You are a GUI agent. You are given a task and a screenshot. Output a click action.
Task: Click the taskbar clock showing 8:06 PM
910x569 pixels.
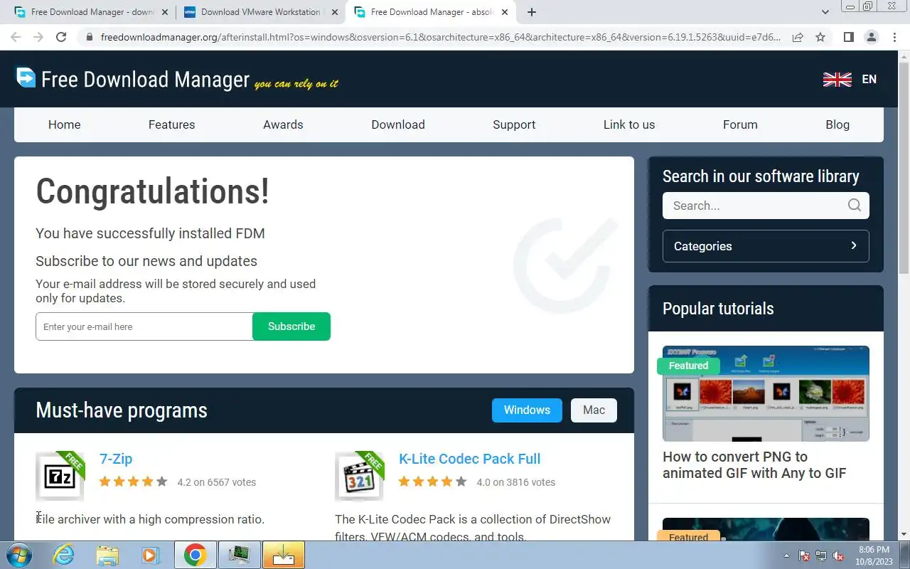pos(874,555)
